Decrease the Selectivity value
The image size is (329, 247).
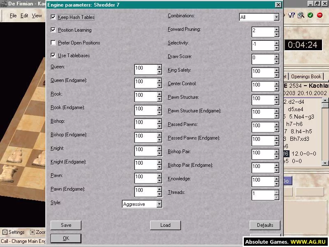point(276,48)
